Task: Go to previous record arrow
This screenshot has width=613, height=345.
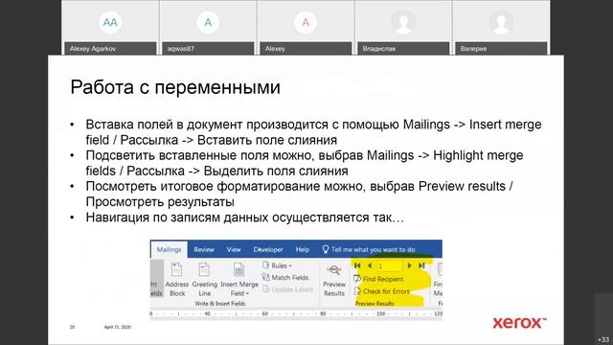Action: point(370,265)
